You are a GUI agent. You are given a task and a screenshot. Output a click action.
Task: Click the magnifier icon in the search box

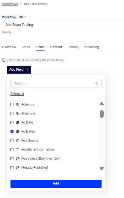pyautogui.click(x=96, y=83)
